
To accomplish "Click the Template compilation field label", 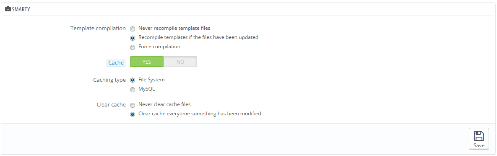I will [x=98, y=28].
